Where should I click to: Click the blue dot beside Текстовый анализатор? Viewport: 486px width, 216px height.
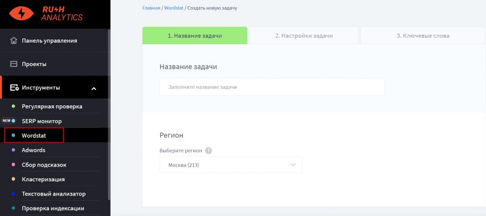click(x=13, y=194)
